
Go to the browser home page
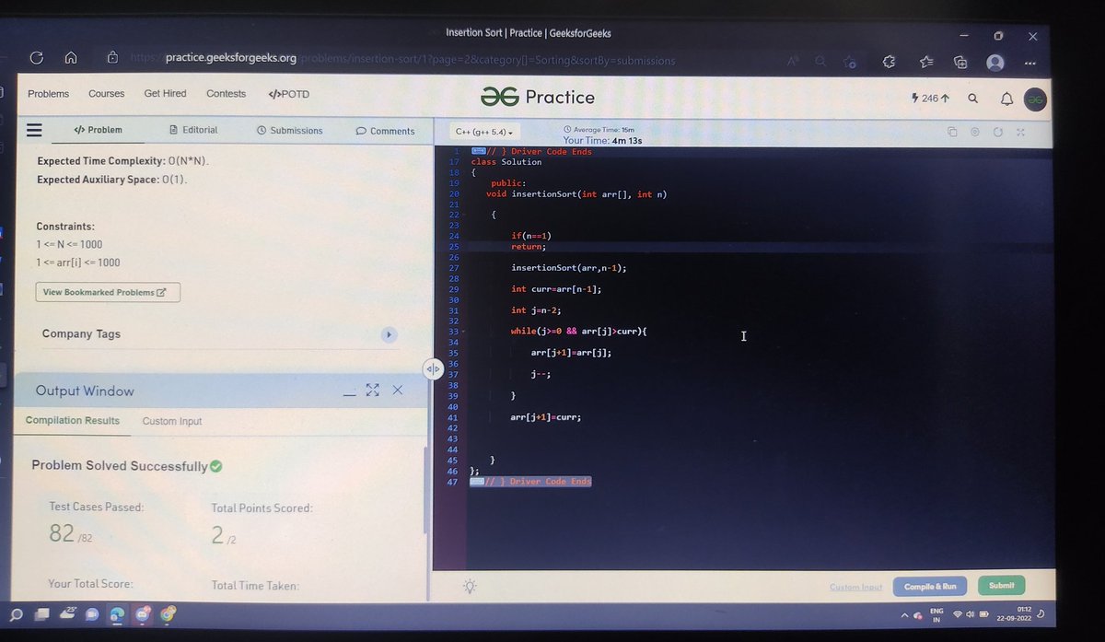pos(71,58)
